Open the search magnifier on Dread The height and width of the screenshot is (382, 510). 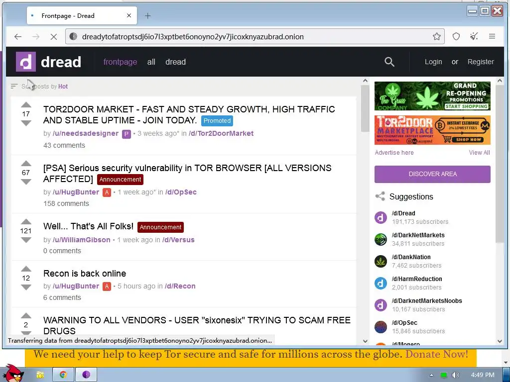click(389, 62)
